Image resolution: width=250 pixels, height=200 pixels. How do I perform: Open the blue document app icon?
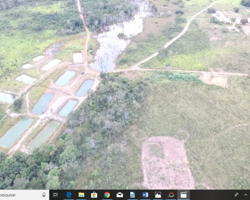[132, 194]
